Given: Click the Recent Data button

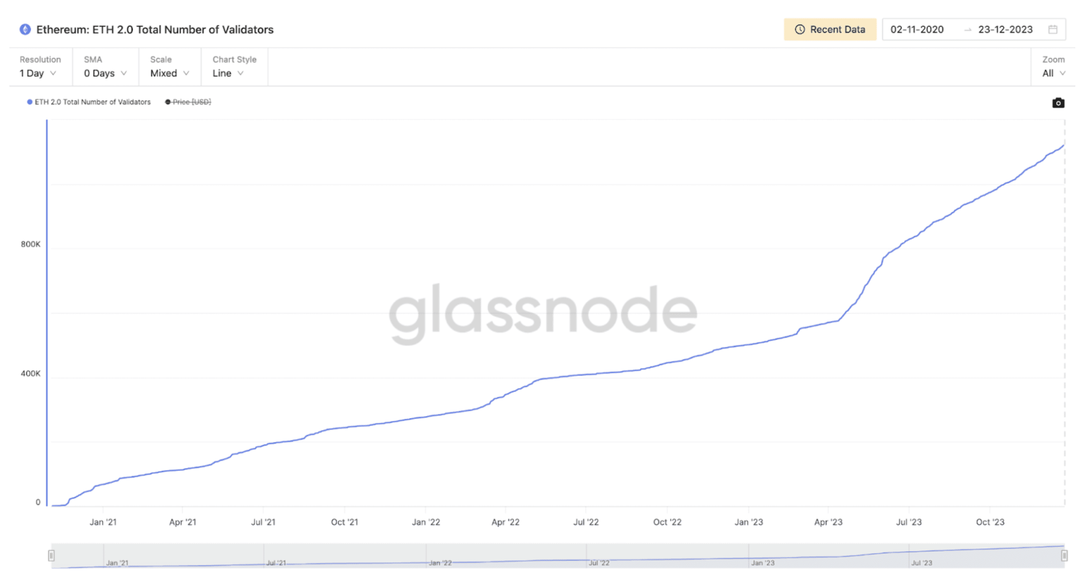Looking at the screenshot, I should pos(830,30).
